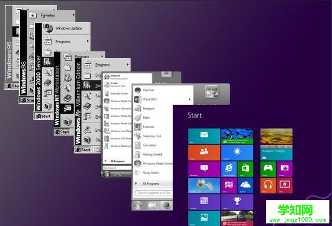Open the SkyDrive cloud tile
Viewport: 332px width, 226px height.
click(x=245, y=186)
